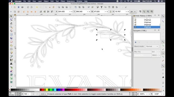The image size is (174, 97).
Task: Select the Pencil freehand tool
Action: 11,53
